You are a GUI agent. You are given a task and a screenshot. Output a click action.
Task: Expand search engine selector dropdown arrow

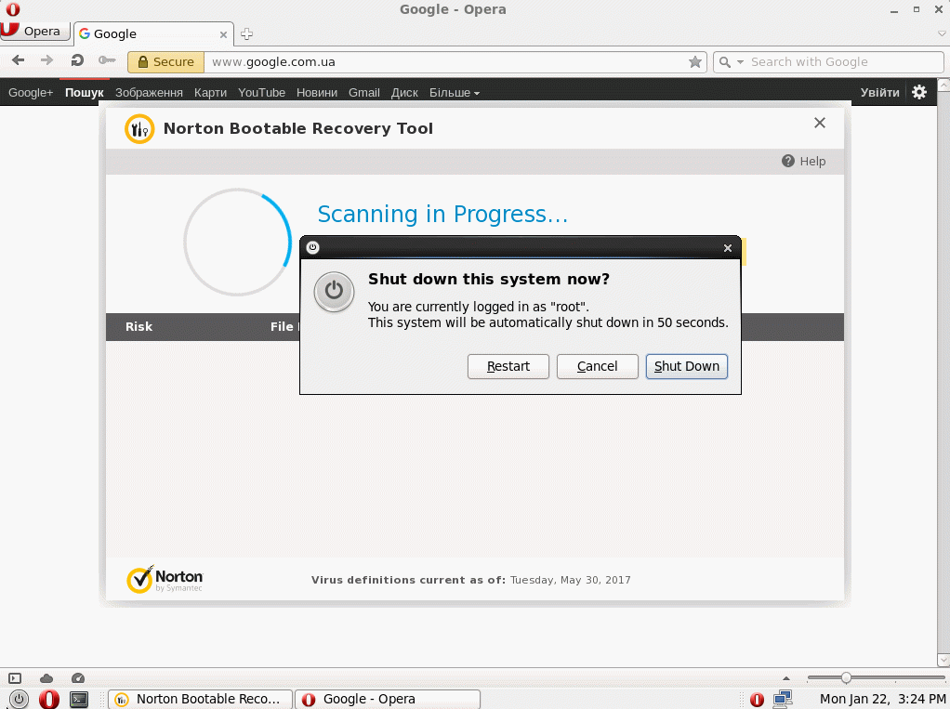tap(740, 62)
